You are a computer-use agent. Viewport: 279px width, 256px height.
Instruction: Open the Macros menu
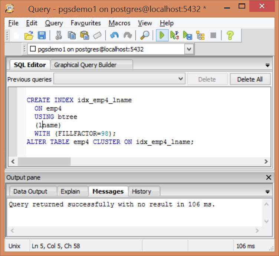coord(119,23)
